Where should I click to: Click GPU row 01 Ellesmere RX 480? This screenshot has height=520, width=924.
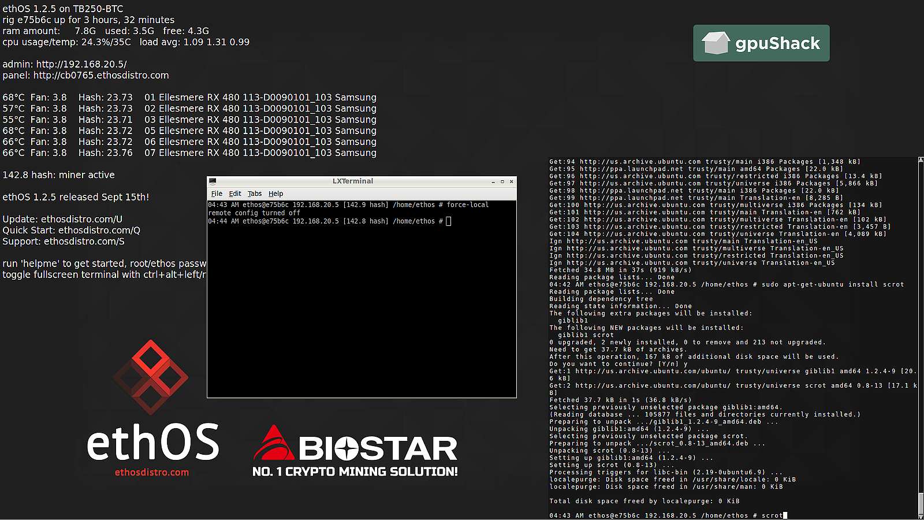(x=189, y=97)
